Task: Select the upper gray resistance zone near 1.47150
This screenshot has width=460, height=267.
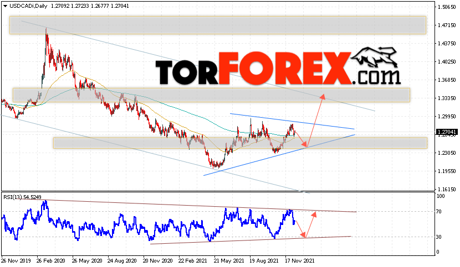Action: tap(217, 25)
